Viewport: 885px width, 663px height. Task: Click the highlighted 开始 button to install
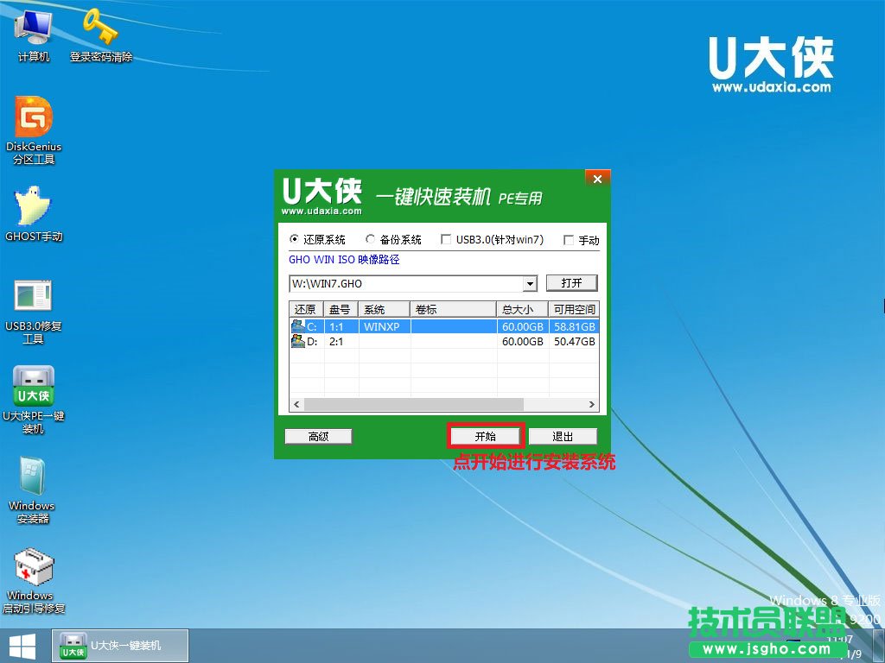coord(485,436)
